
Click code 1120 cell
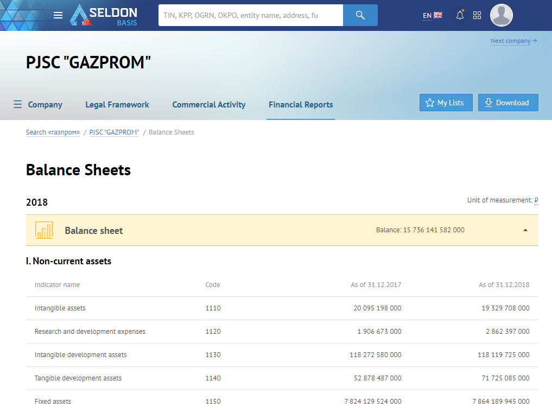click(x=213, y=331)
